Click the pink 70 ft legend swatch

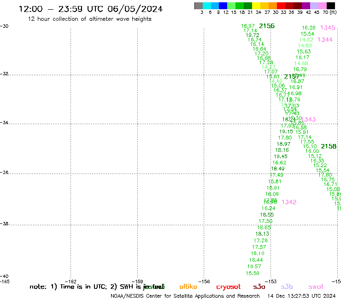click(x=323, y=6)
